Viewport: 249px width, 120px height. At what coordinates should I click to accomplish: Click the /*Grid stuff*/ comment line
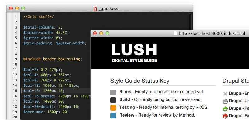[x=39, y=17]
